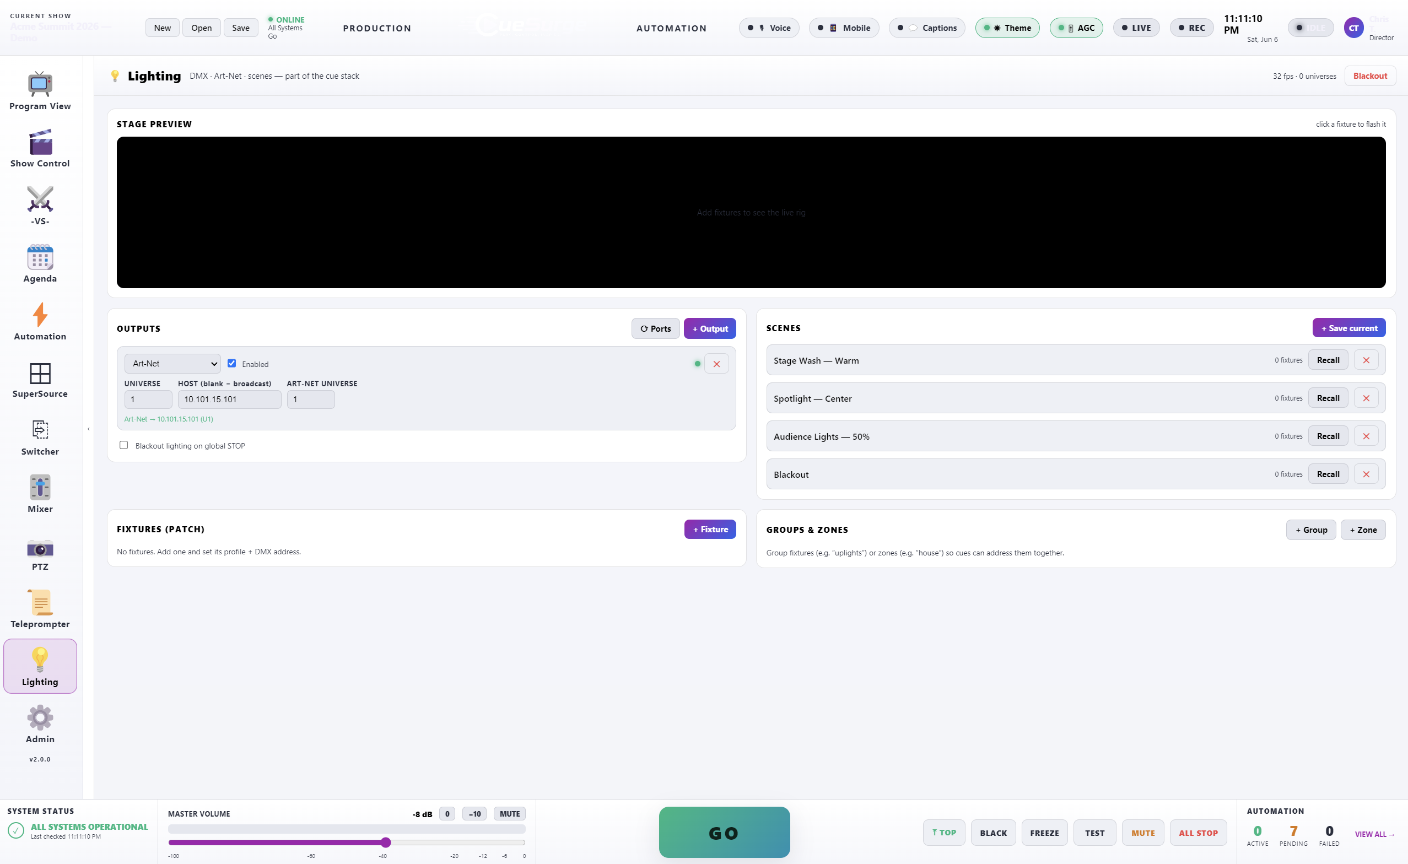The image size is (1408, 864).
Task: Click Open in the show menu
Action: 201,28
